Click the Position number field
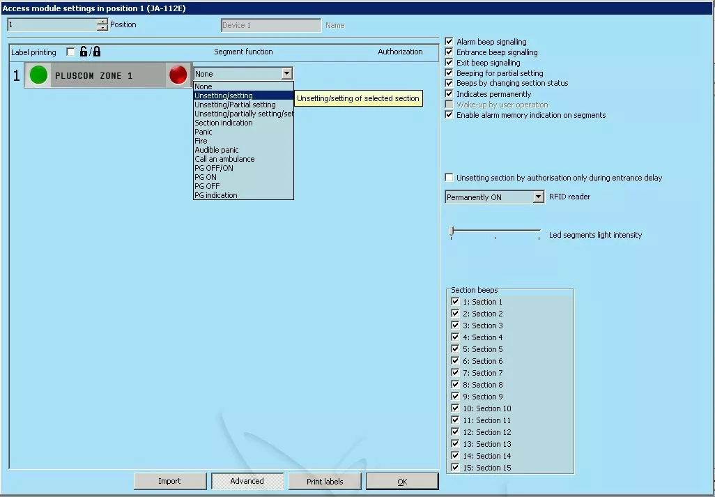715x497 pixels. point(52,24)
